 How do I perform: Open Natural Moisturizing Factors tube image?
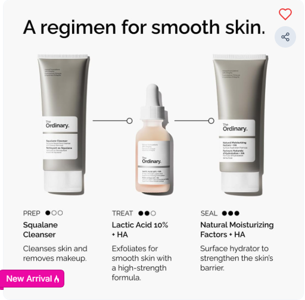[241, 125]
